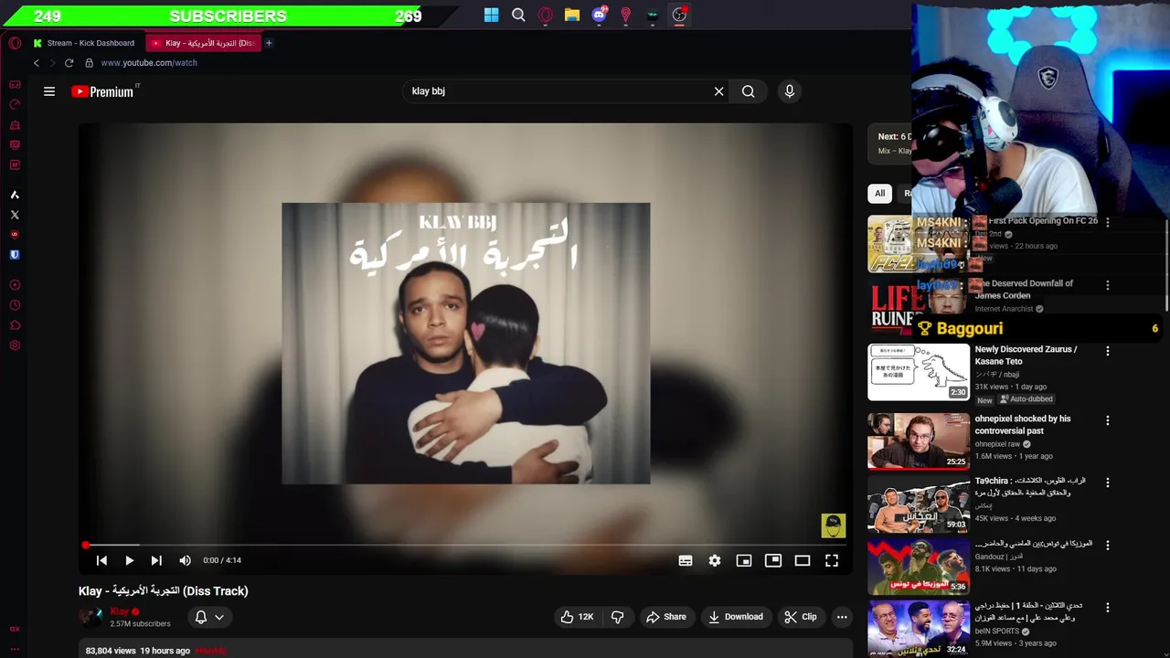
Task: Skip to next video in player
Action: [156, 560]
